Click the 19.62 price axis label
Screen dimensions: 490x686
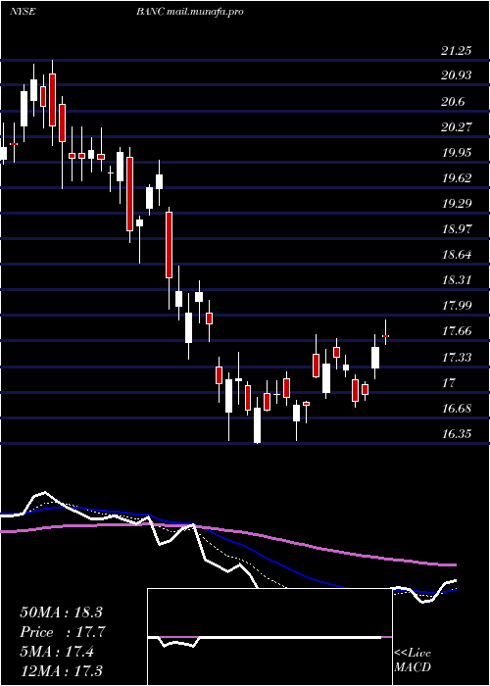pos(457,178)
